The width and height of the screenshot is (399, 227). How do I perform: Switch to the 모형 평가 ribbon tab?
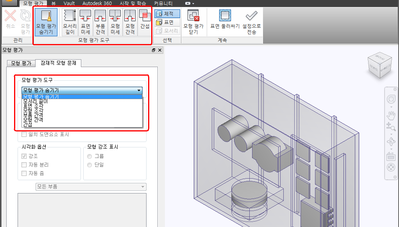click(x=33, y=3)
